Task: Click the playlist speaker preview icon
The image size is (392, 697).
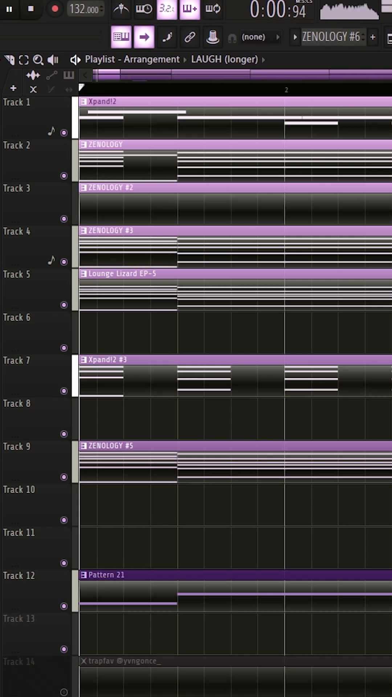Action: [x=53, y=60]
